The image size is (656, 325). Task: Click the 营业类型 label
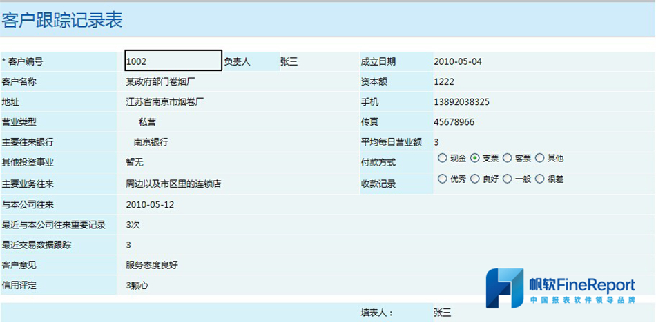click(x=19, y=122)
